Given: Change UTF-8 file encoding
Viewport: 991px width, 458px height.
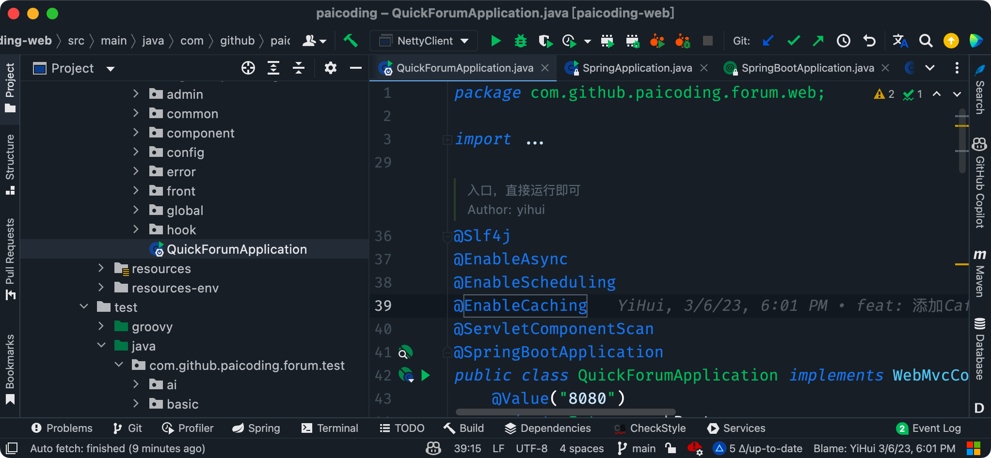Looking at the screenshot, I should coord(531,448).
